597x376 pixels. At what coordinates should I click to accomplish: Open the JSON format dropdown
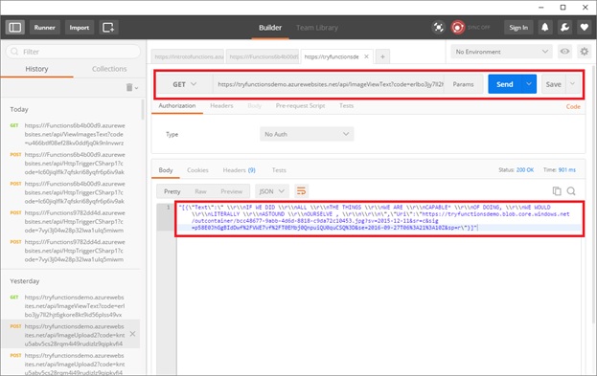pyautogui.click(x=272, y=190)
